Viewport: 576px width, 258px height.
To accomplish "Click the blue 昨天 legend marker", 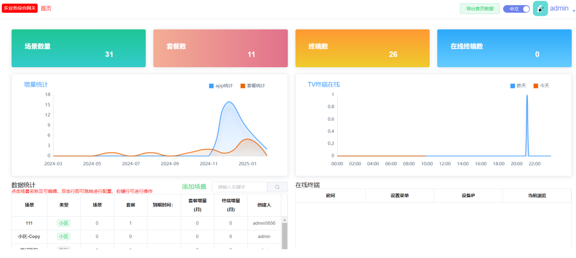I will [x=513, y=86].
